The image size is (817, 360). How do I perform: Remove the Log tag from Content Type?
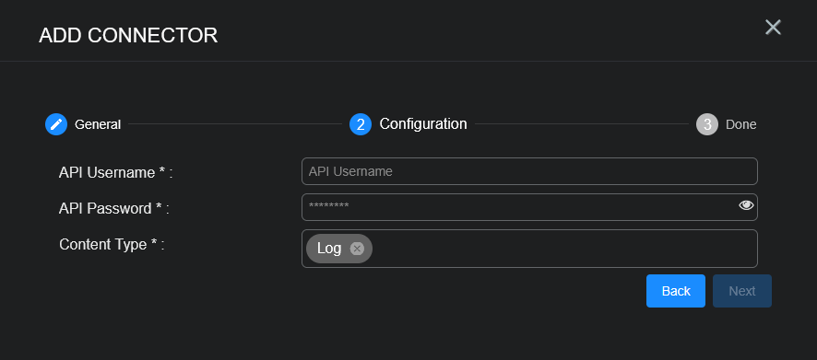(x=357, y=249)
